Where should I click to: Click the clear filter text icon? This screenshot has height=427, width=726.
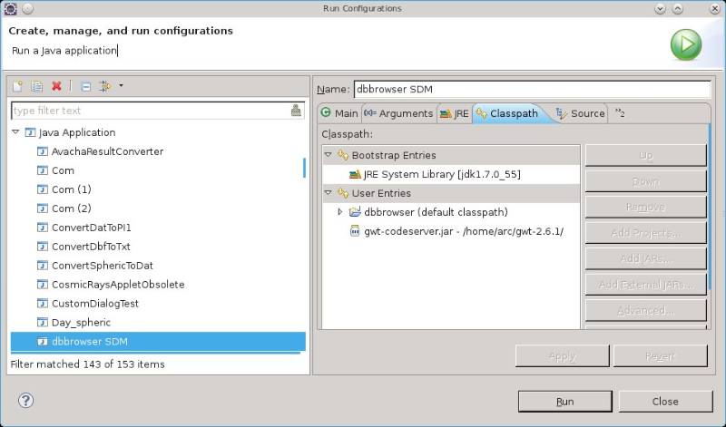point(296,111)
